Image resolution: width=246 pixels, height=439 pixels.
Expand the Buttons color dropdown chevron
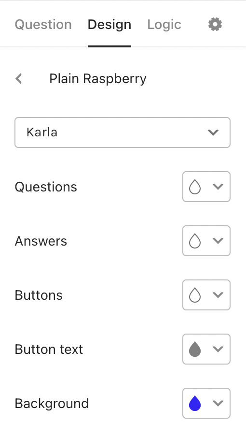pyautogui.click(x=218, y=295)
